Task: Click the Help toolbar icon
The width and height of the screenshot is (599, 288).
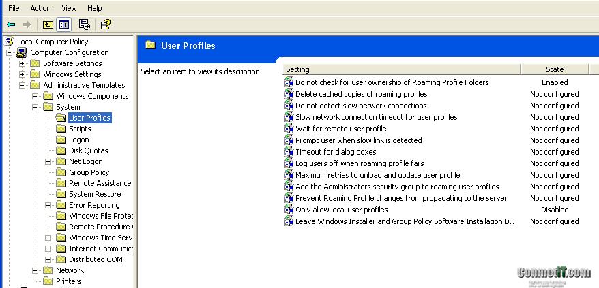Action: tap(105, 25)
